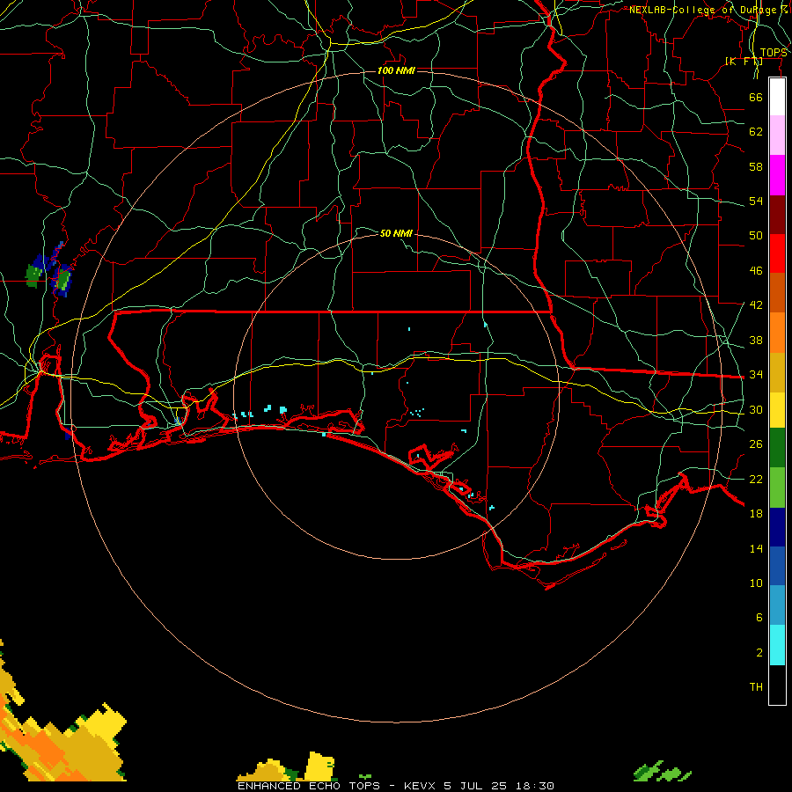Image resolution: width=792 pixels, height=792 pixels.
Task: Click the '50' legend value
Action: coord(756,236)
